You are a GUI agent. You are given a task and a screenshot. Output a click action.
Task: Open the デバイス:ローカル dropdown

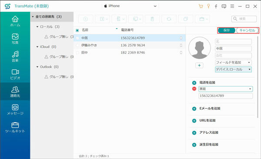233,69
